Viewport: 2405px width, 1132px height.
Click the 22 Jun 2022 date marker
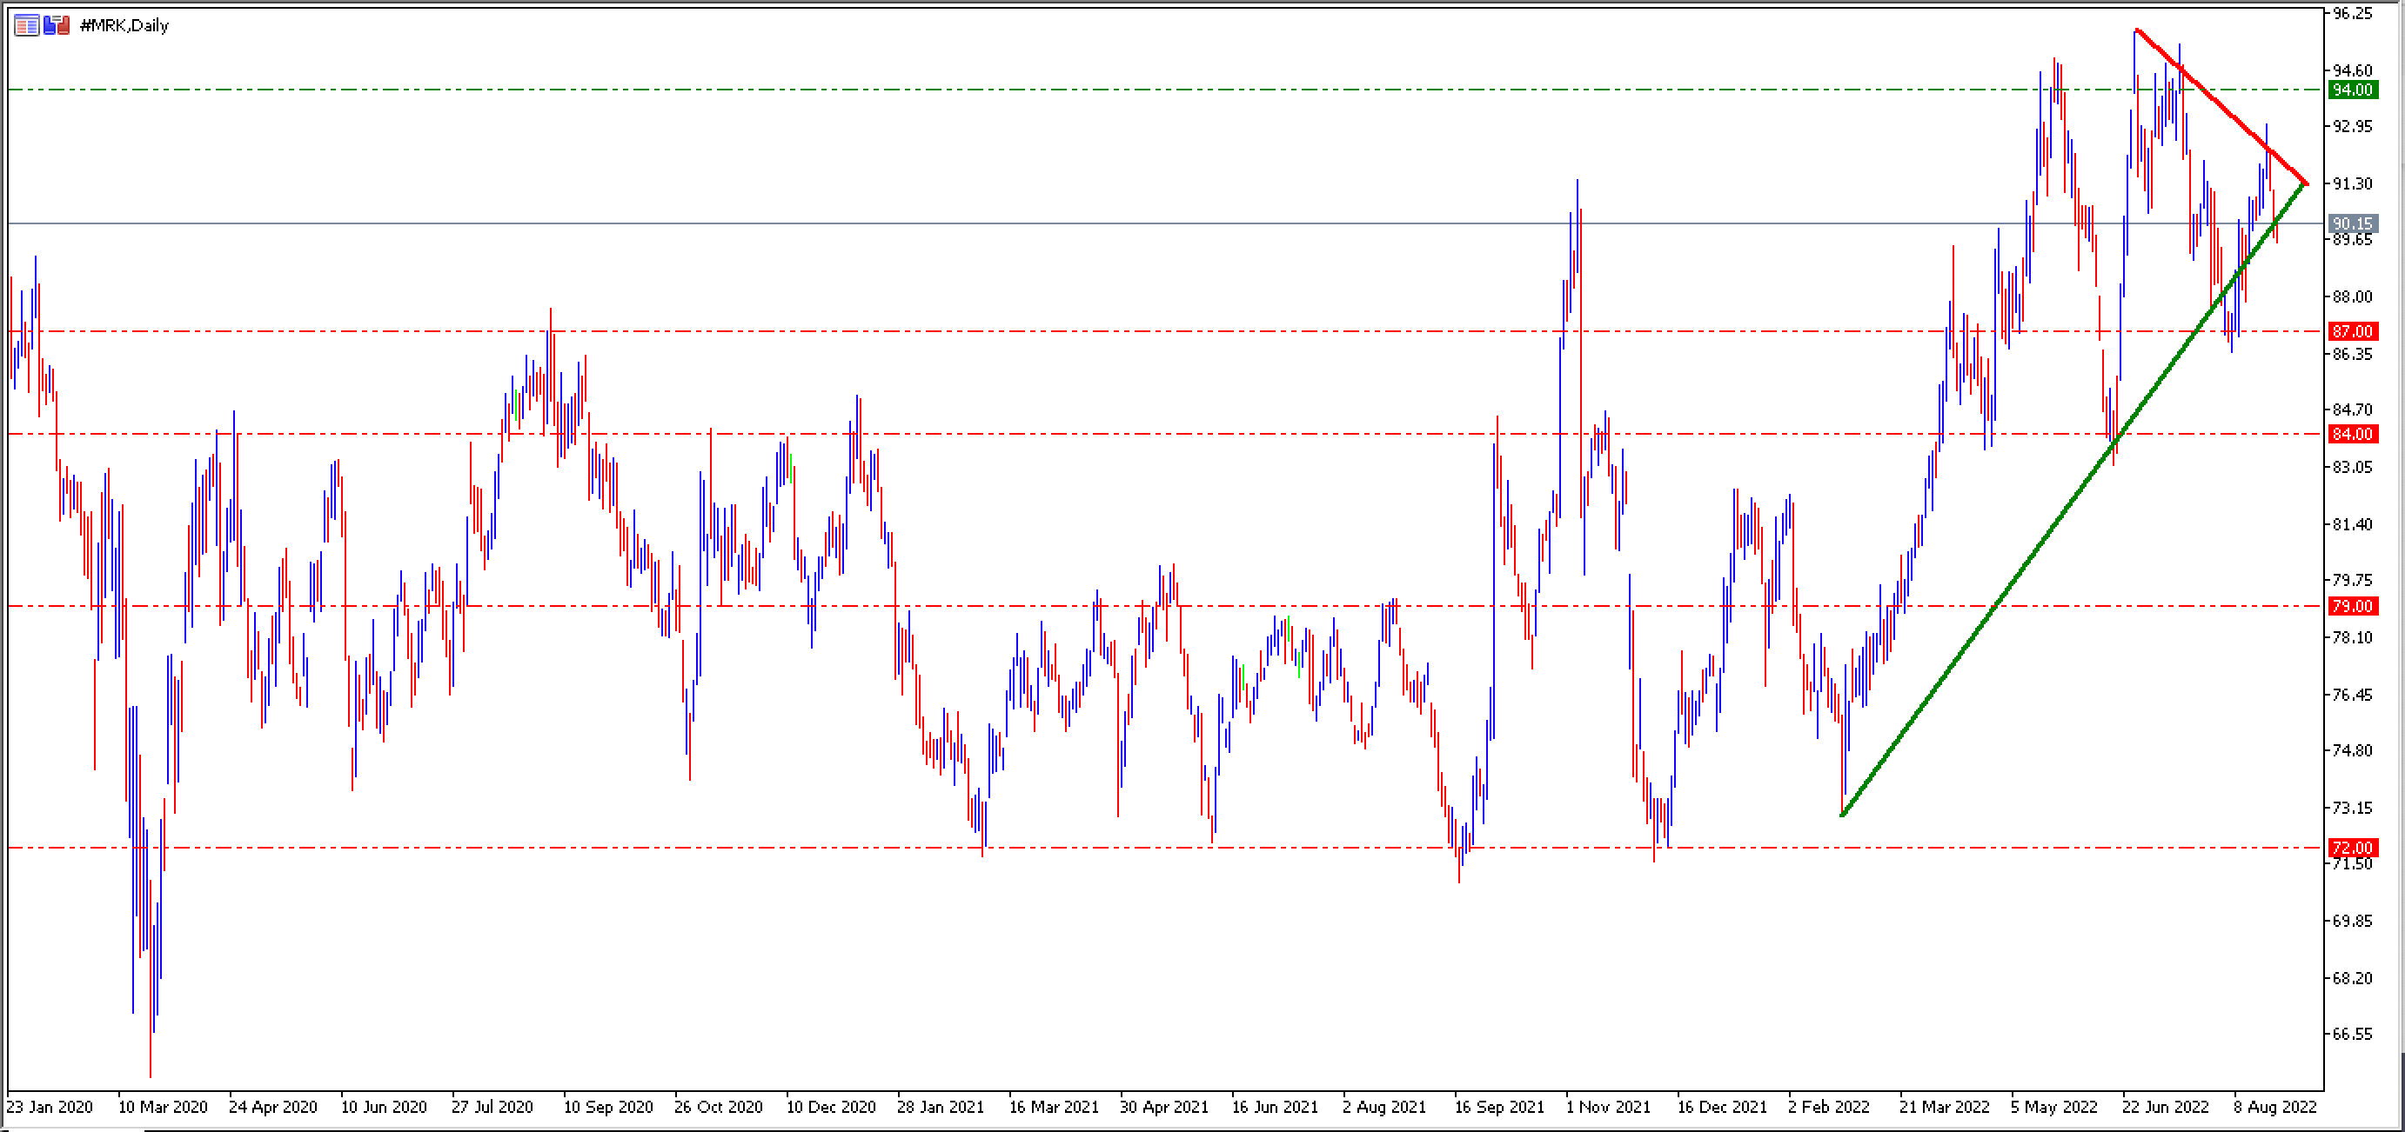(2165, 1107)
